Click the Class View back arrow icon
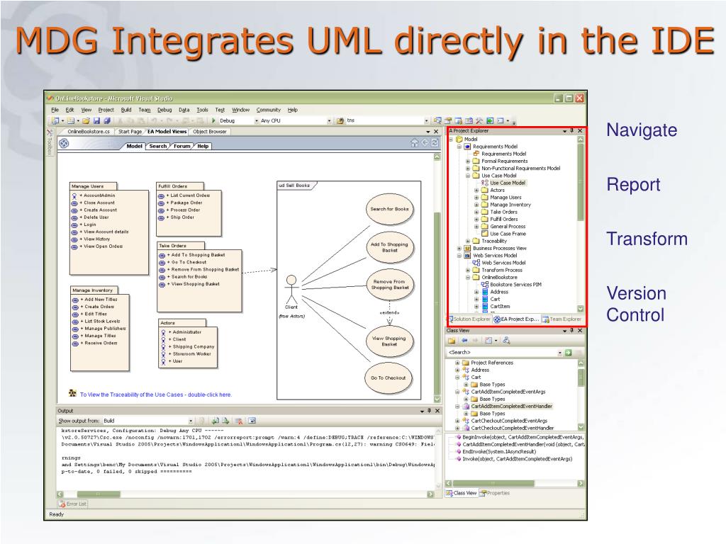Viewport: 726px width, 544px height. pos(464,341)
